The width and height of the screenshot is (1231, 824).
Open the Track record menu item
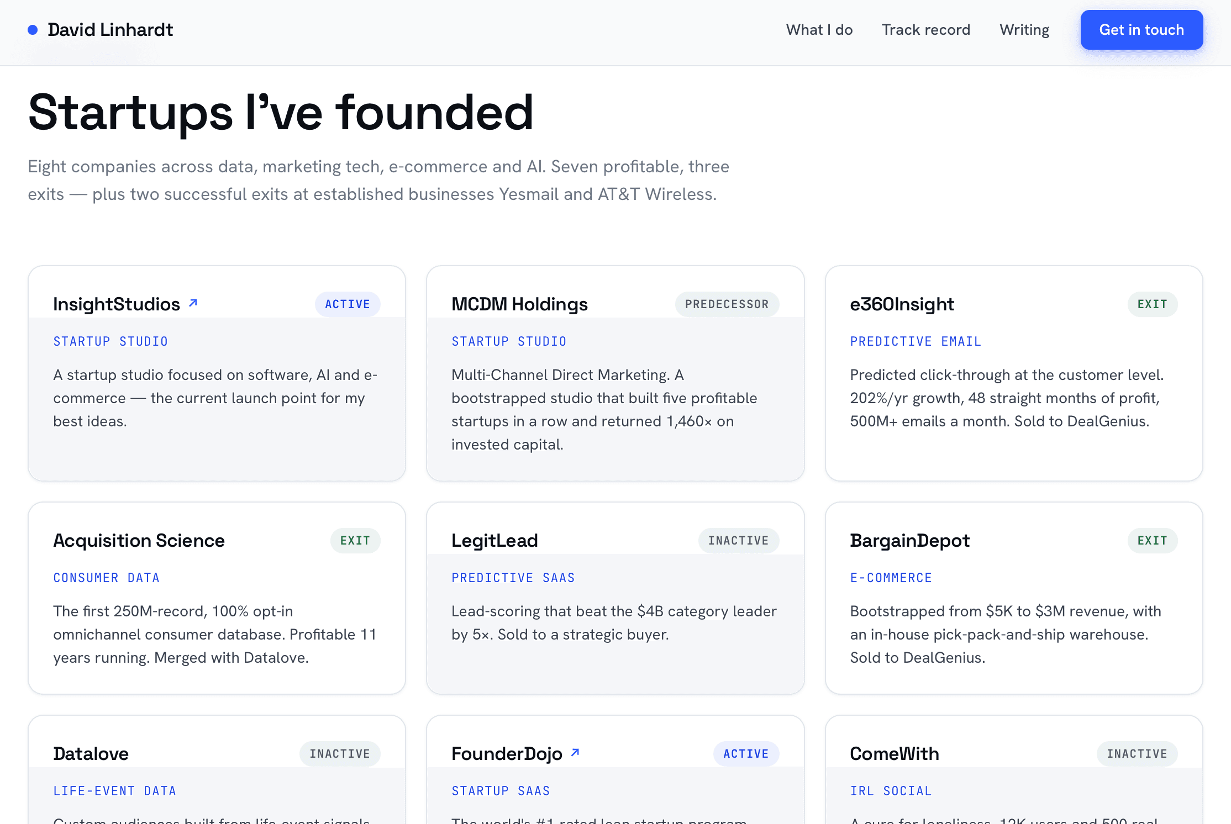click(x=926, y=30)
